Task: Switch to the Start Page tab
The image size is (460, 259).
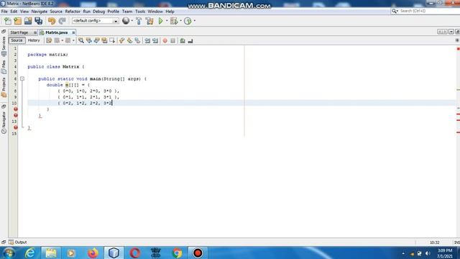Action: (x=19, y=32)
